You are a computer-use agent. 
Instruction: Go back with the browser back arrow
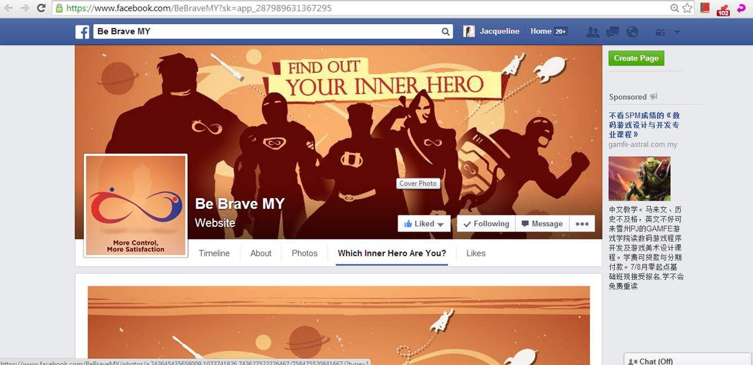(9, 8)
